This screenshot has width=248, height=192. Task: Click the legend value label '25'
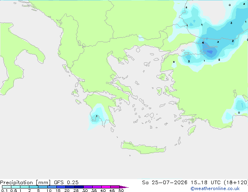click(76, 190)
